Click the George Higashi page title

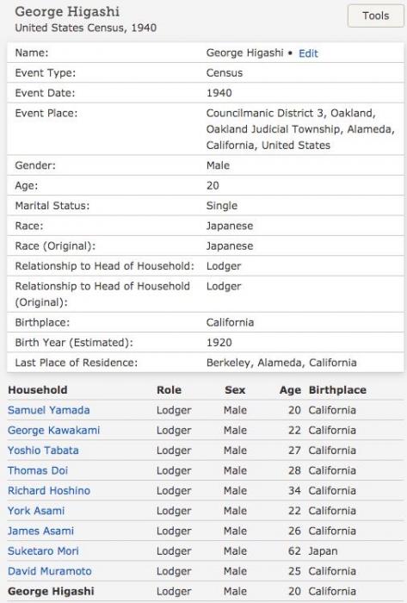tap(67, 11)
